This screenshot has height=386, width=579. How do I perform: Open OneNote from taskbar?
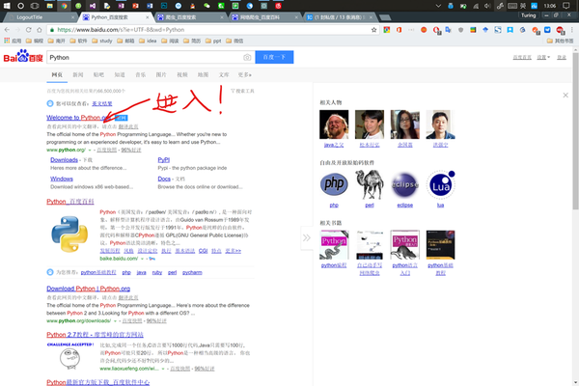[122, 6]
